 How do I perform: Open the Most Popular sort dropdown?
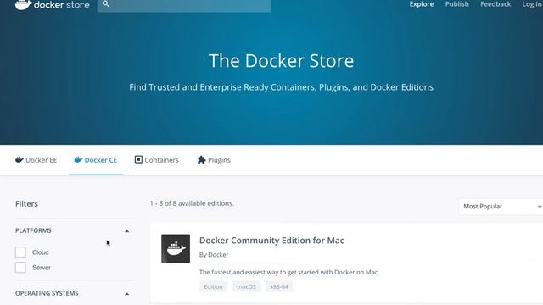501,207
